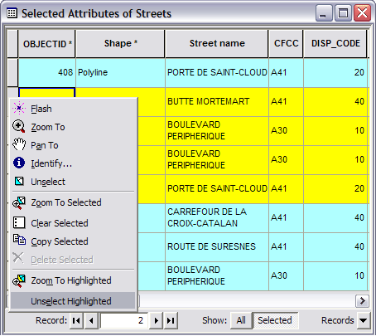Image resolution: width=376 pixels, height=336 pixels.
Task: Click the horizontal scrollbar right arrow
Action: coord(362,300)
